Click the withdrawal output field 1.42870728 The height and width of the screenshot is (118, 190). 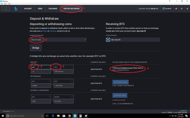(x=64, y=86)
